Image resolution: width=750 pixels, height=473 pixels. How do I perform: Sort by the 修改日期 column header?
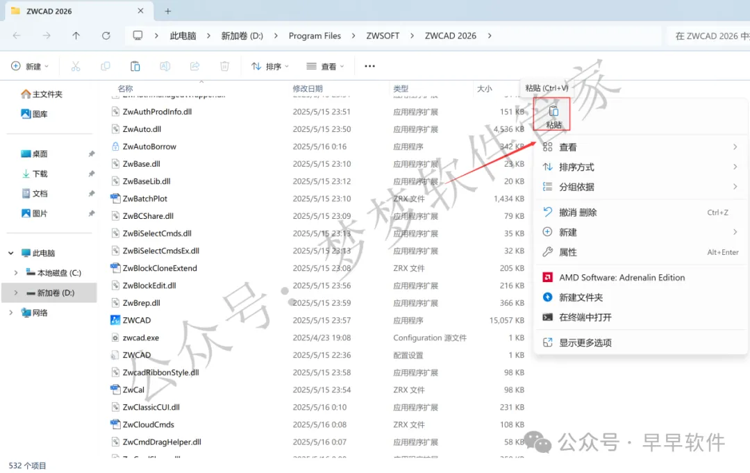(308, 88)
